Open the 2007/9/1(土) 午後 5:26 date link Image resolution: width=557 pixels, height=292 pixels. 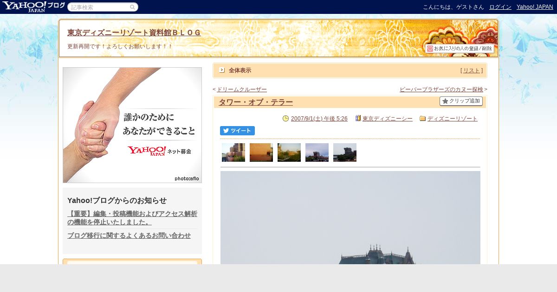point(319,119)
